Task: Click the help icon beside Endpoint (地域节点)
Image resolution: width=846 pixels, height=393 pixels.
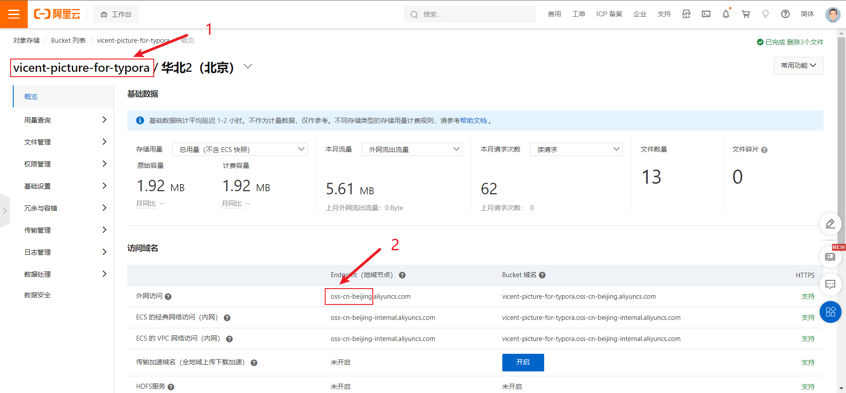Action: (402, 275)
